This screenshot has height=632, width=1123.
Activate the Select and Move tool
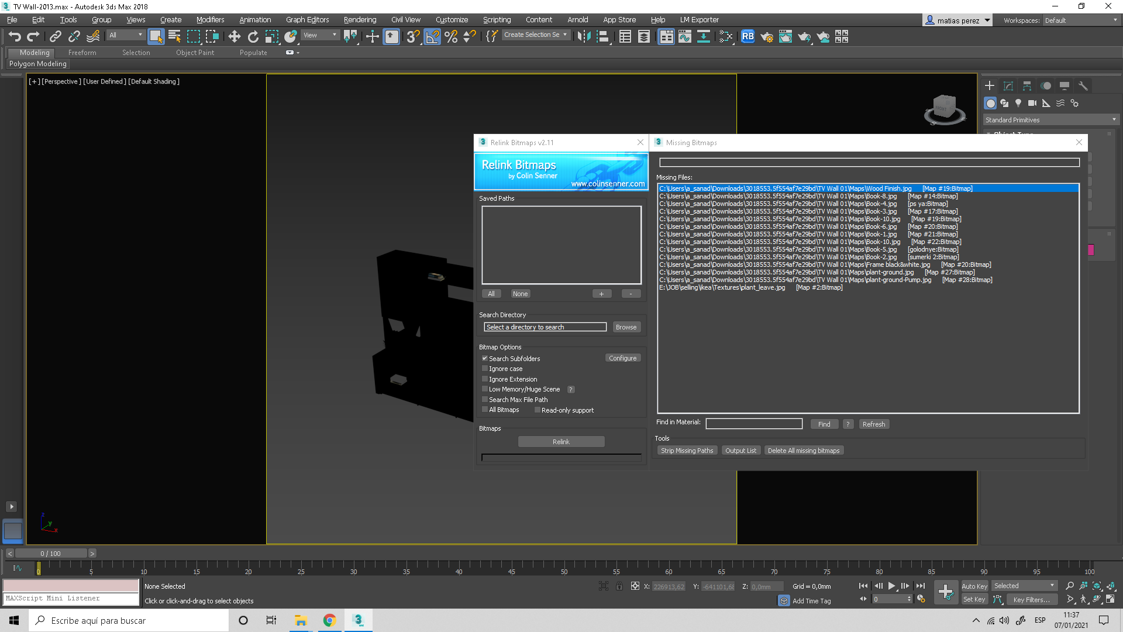pyautogui.click(x=234, y=37)
